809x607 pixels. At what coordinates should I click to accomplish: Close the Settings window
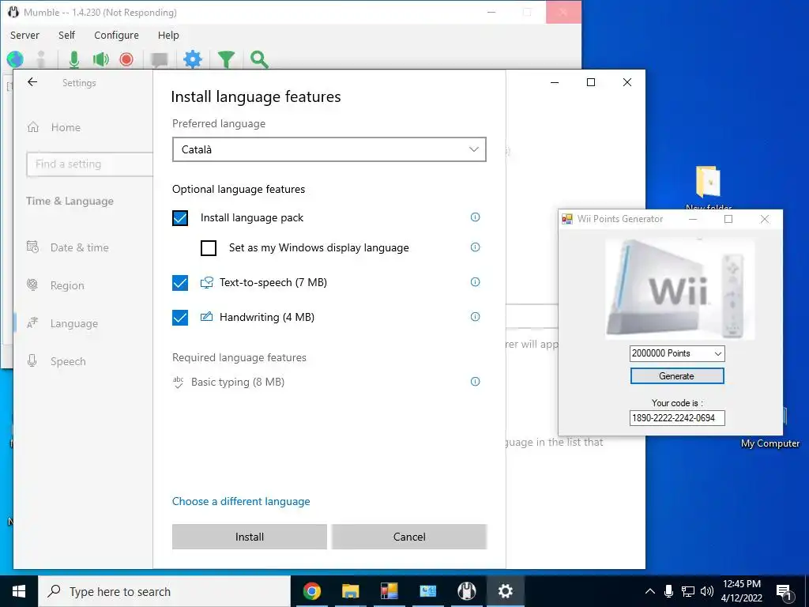[x=627, y=82]
